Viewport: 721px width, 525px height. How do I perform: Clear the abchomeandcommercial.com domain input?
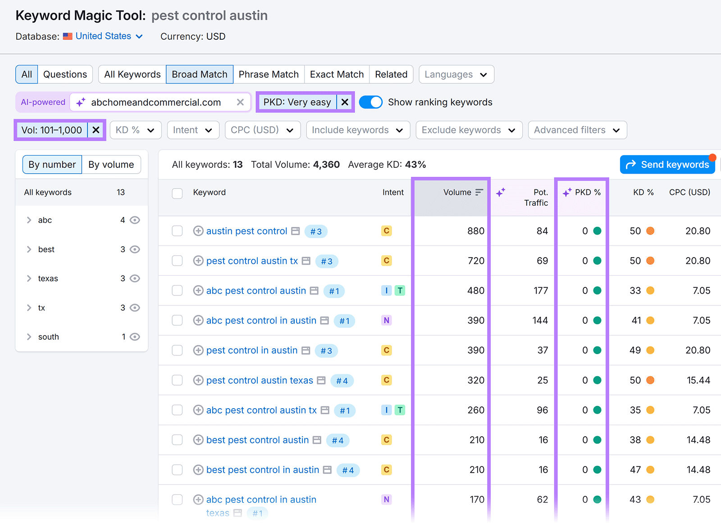(240, 102)
